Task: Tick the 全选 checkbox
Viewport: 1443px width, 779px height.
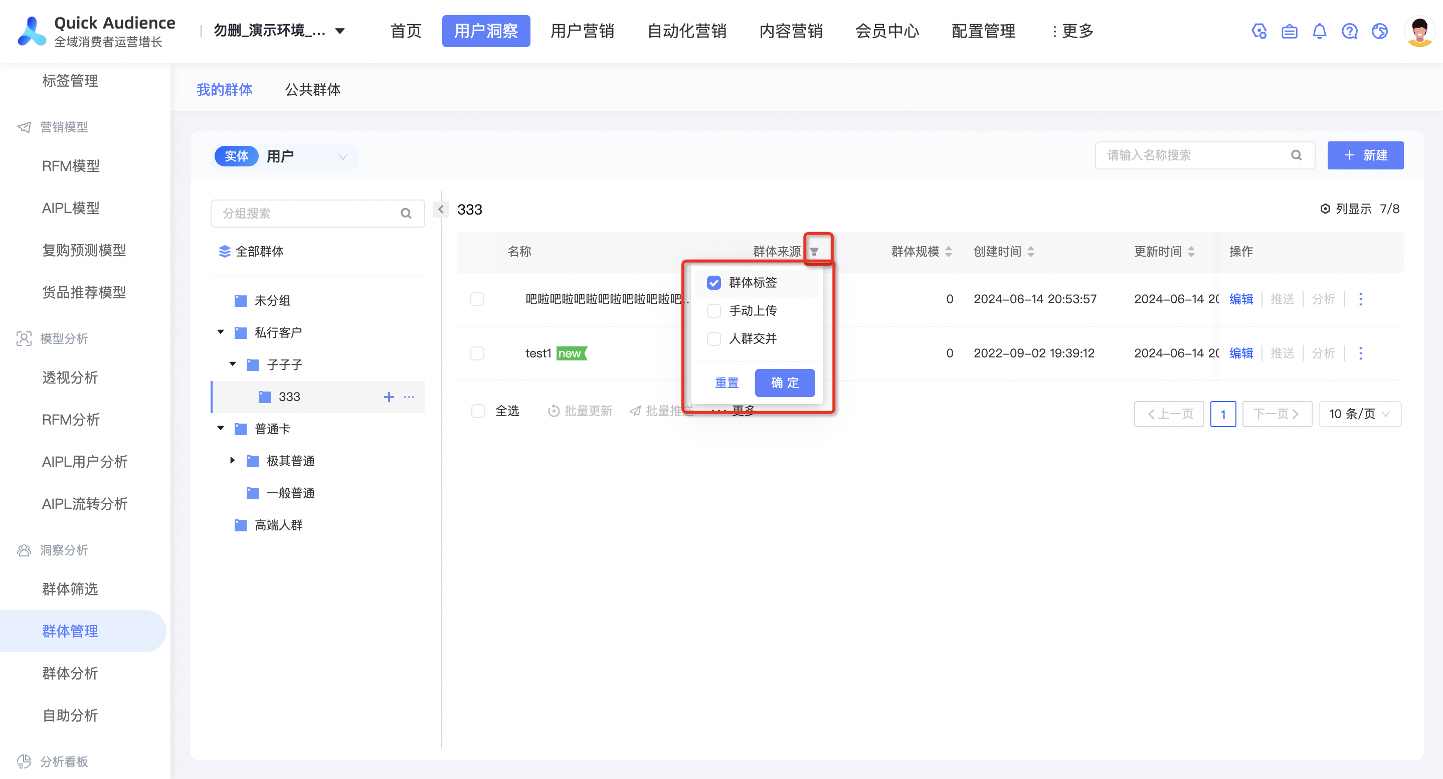Action: [x=478, y=411]
